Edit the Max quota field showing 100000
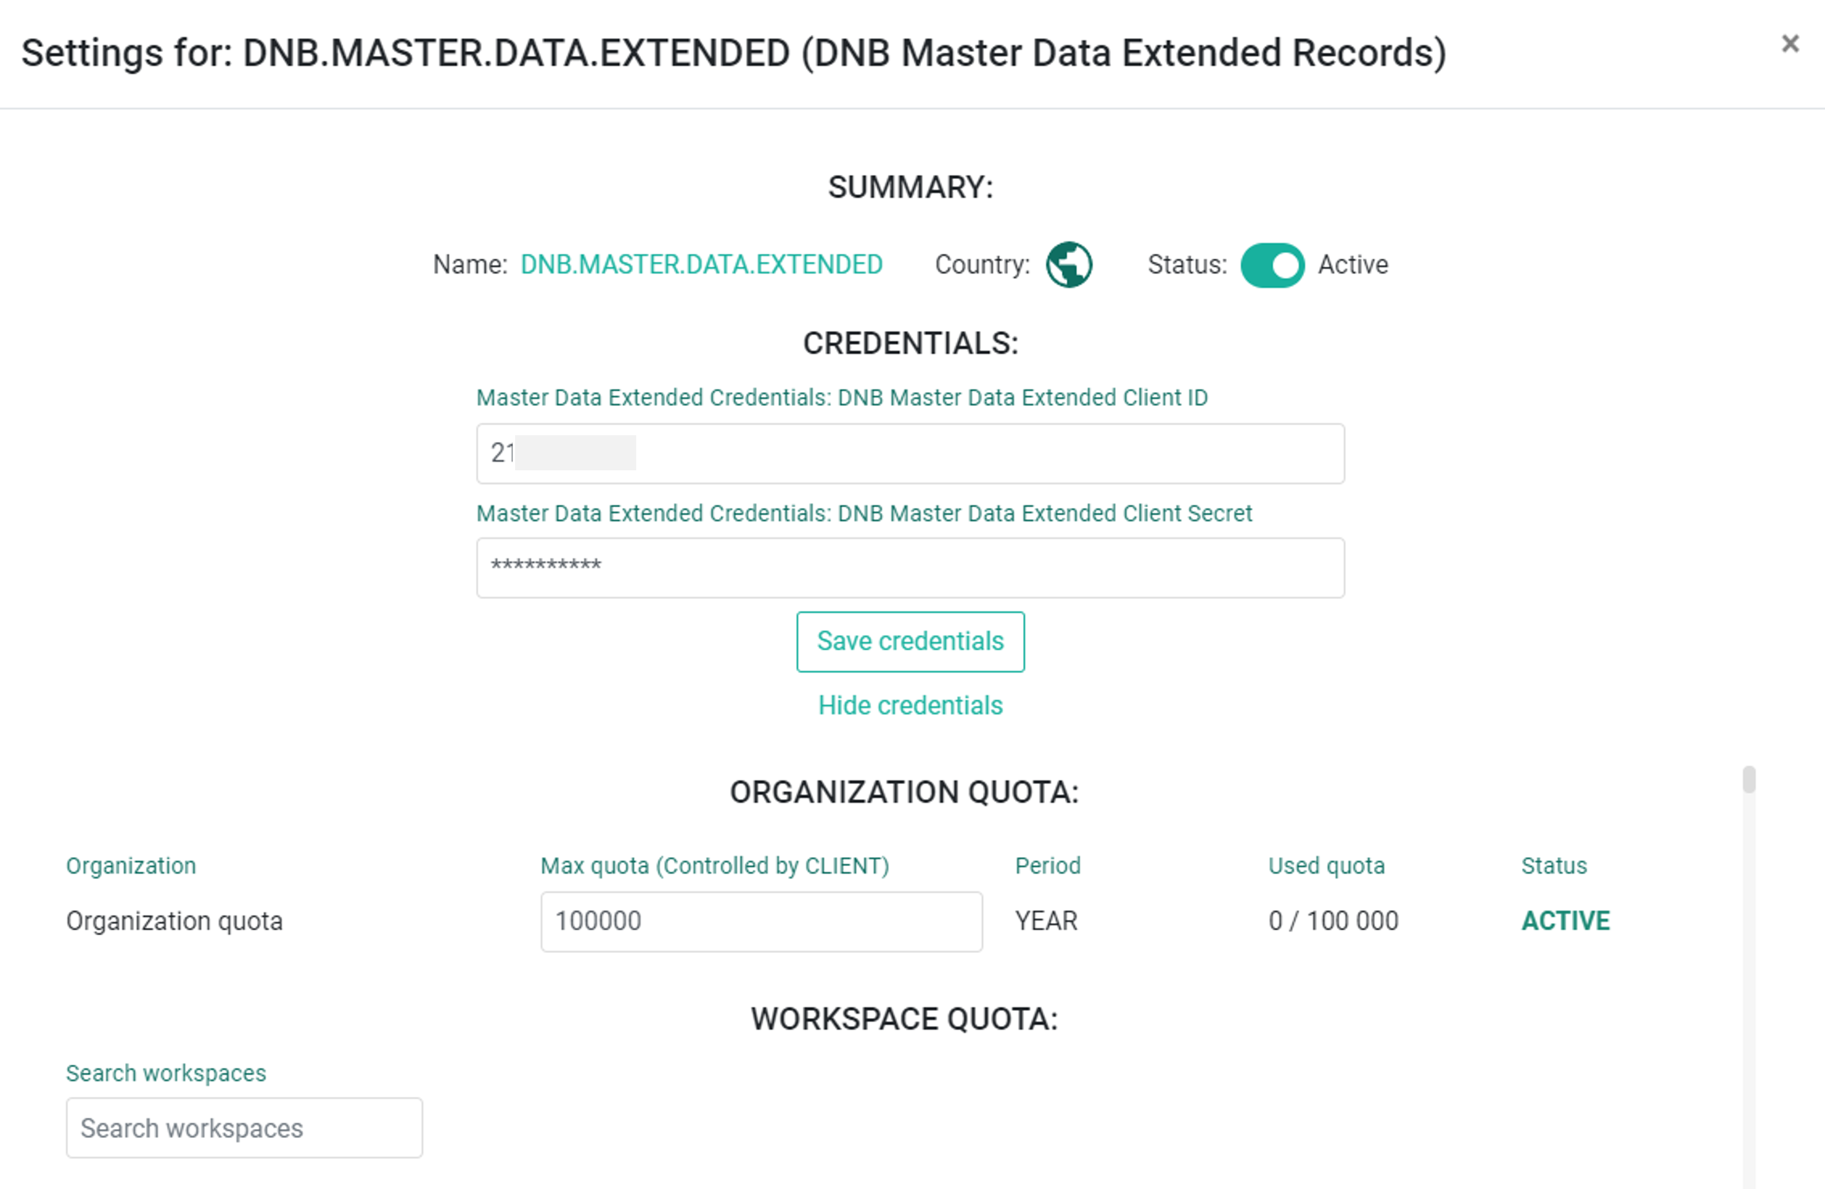 click(x=762, y=920)
